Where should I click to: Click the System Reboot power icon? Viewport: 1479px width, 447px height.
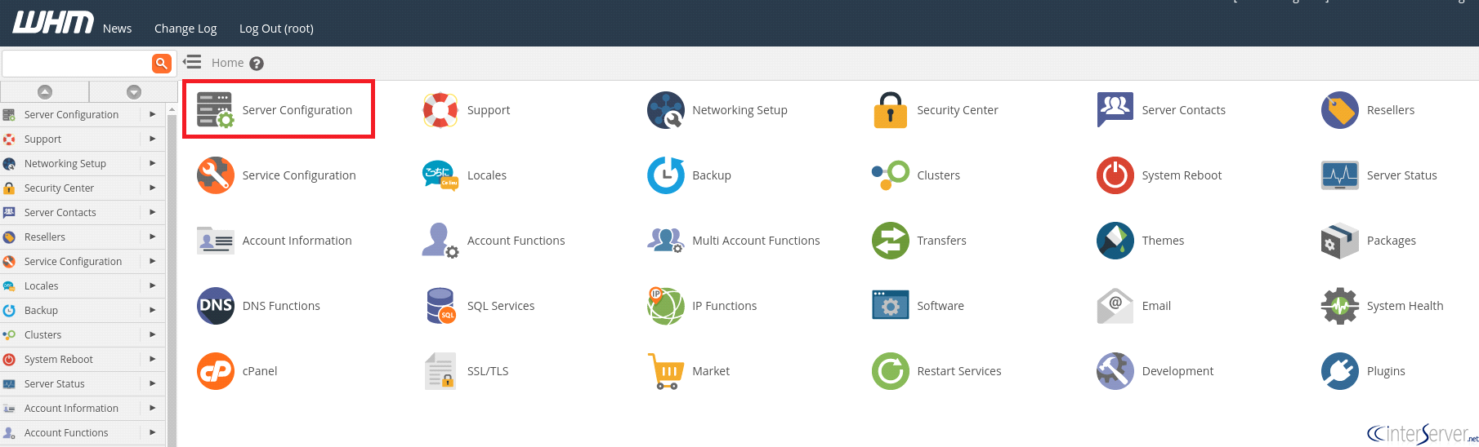point(1115,175)
